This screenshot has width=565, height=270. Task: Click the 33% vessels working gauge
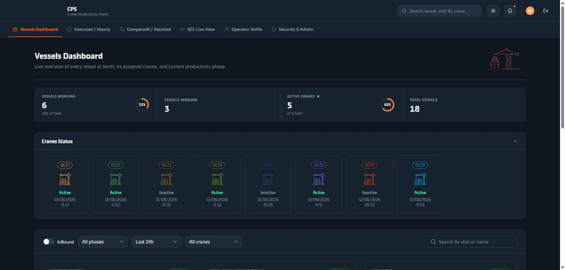[x=142, y=105]
